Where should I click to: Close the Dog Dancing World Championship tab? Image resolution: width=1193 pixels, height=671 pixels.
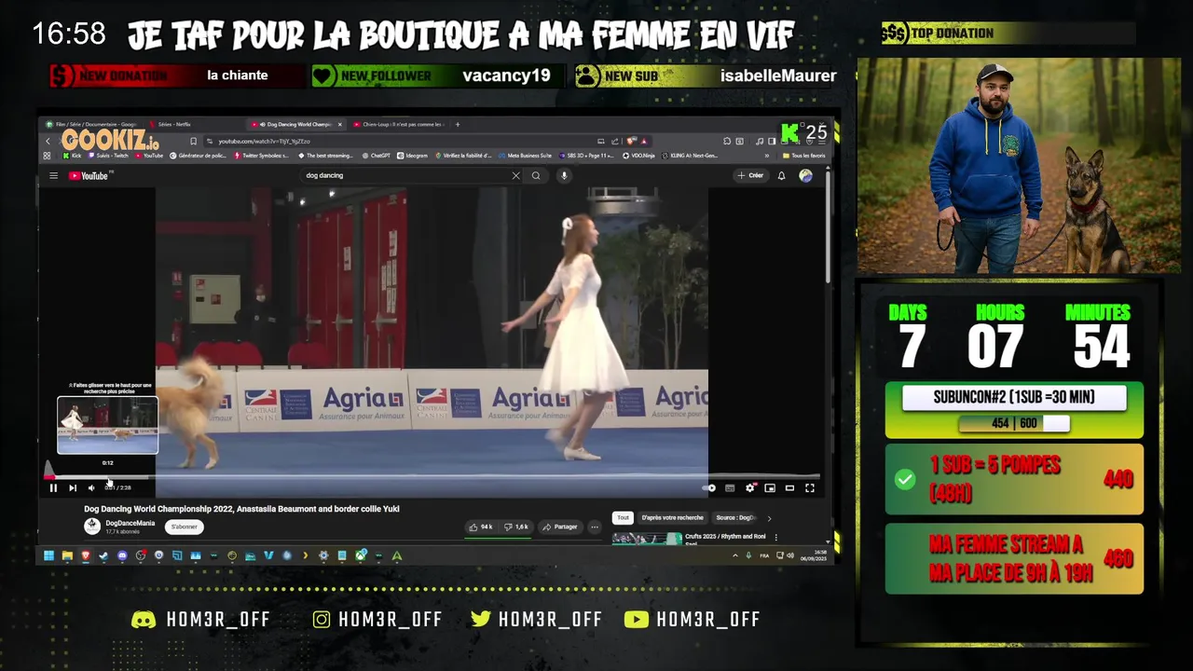(339, 124)
